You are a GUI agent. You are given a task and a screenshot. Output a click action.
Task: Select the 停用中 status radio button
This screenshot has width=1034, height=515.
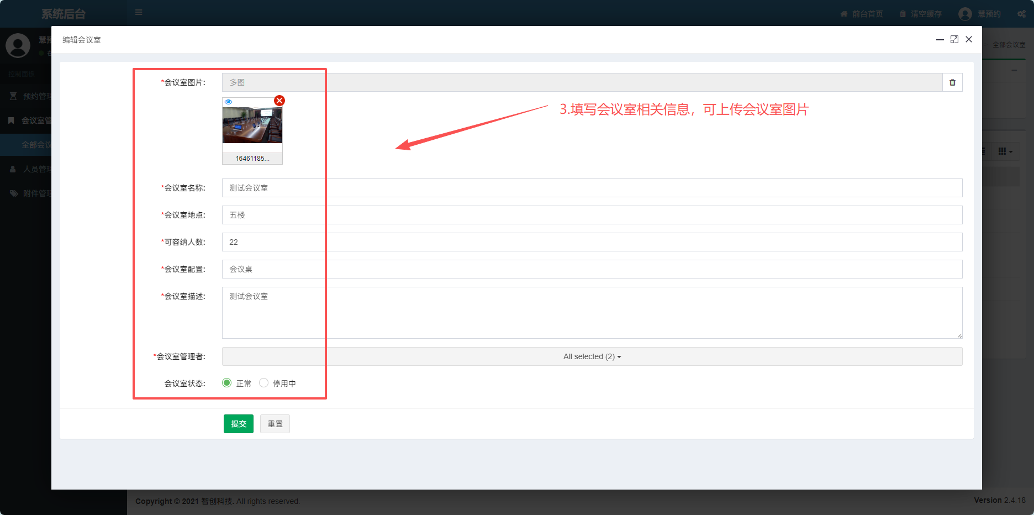point(264,383)
